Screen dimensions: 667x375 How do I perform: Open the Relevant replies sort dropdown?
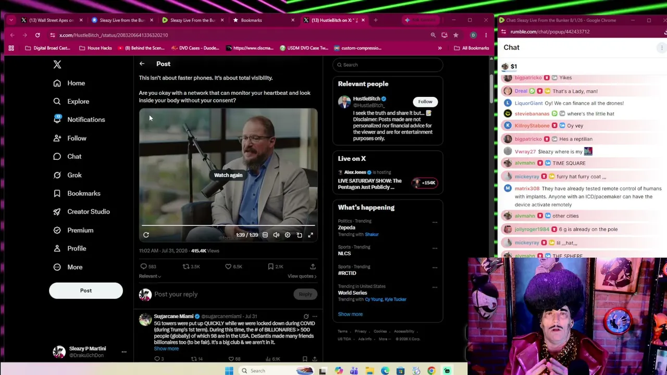(x=150, y=276)
